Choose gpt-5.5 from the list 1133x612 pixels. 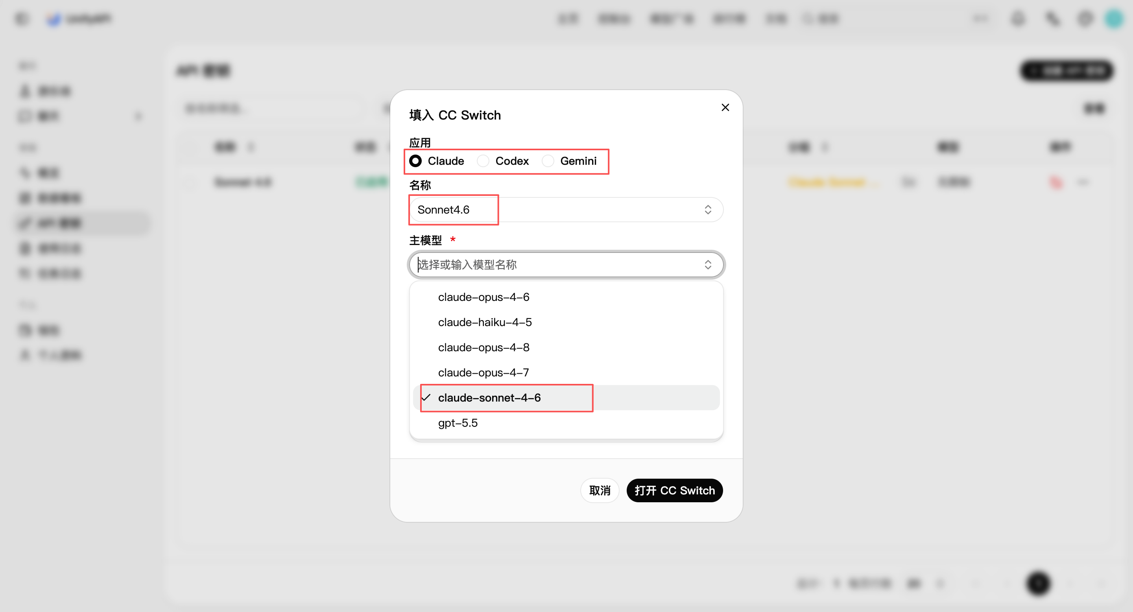(x=566, y=423)
